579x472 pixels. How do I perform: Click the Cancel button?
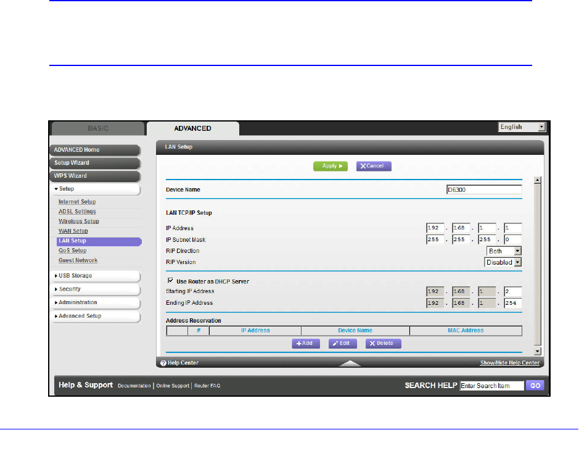[374, 166]
